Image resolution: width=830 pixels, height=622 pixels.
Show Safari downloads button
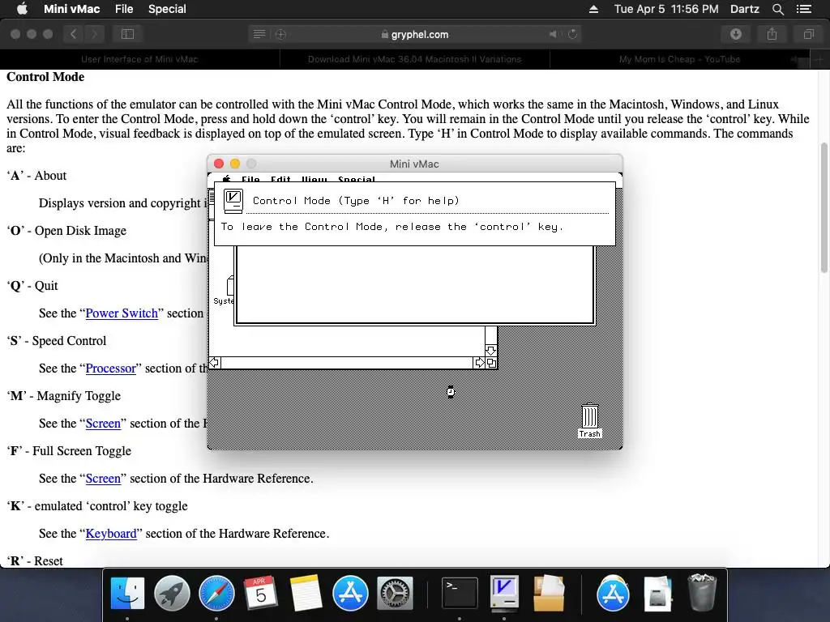pyautogui.click(x=736, y=34)
